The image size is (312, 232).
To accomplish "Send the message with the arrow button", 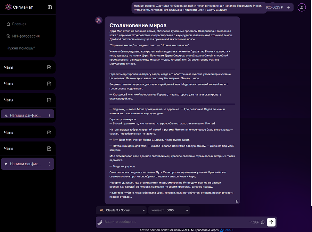I will (271, 222).
